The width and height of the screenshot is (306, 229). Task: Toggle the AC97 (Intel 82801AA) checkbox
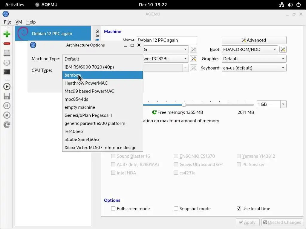click(113, 164)
